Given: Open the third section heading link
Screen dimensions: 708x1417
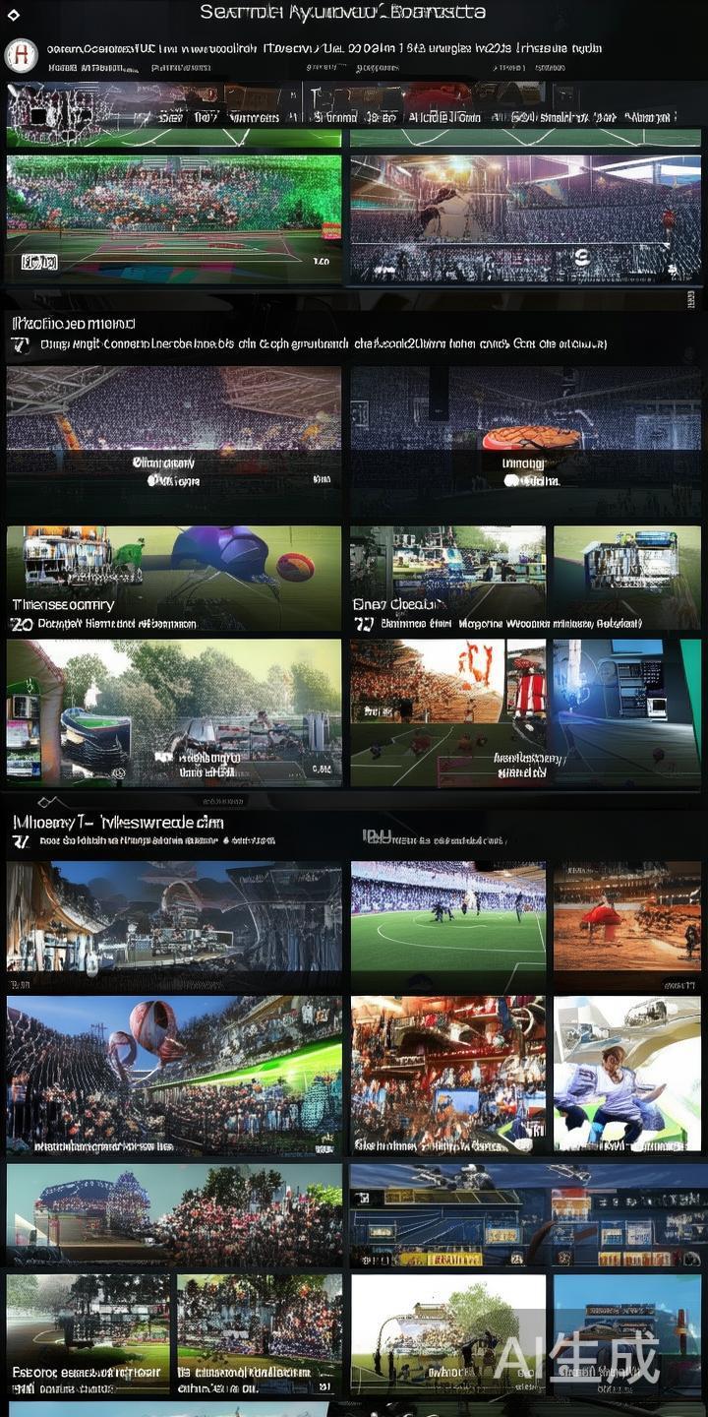Looking at the screenshot, I should [118, 822].
